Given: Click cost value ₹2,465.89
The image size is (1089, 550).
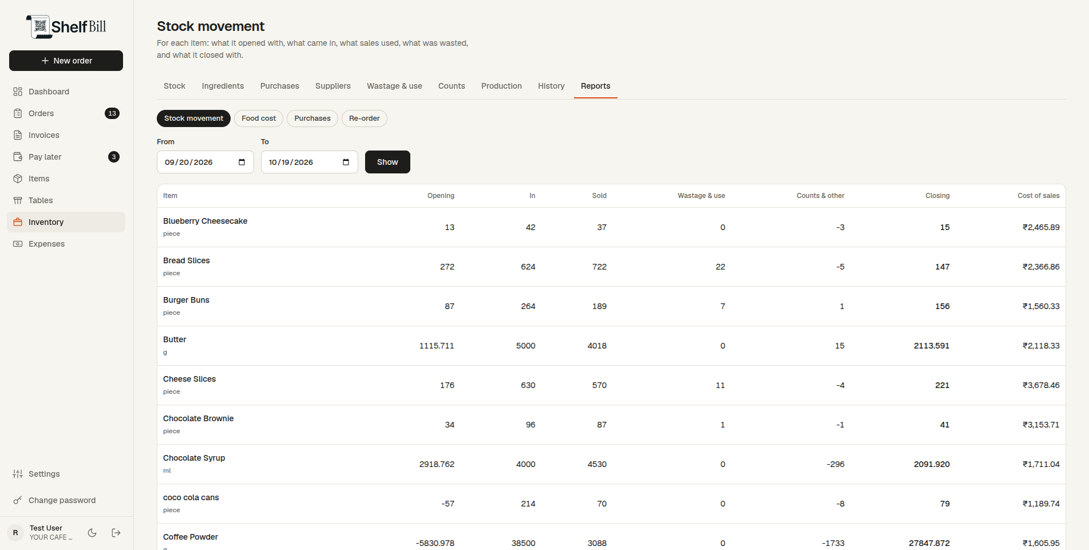Looking at the screenshot, I should (1041, 227).
